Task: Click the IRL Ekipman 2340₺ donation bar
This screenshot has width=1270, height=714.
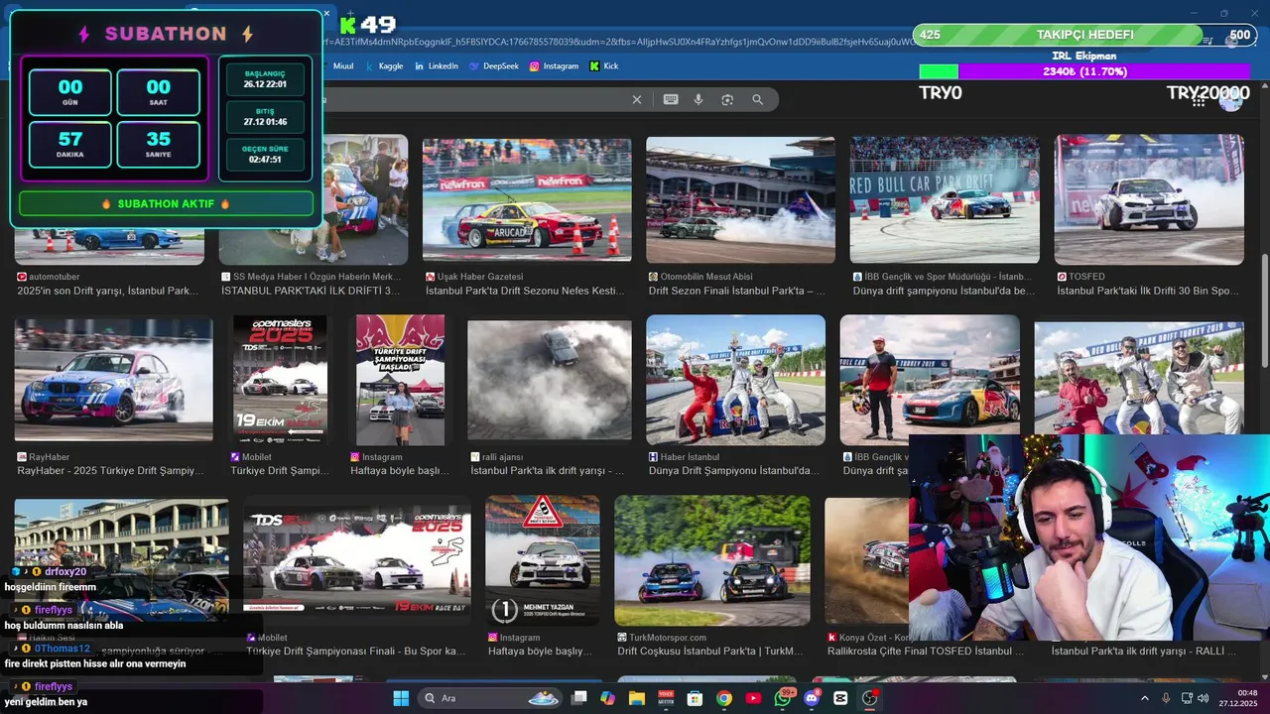Action: [x=1084, y=71]
